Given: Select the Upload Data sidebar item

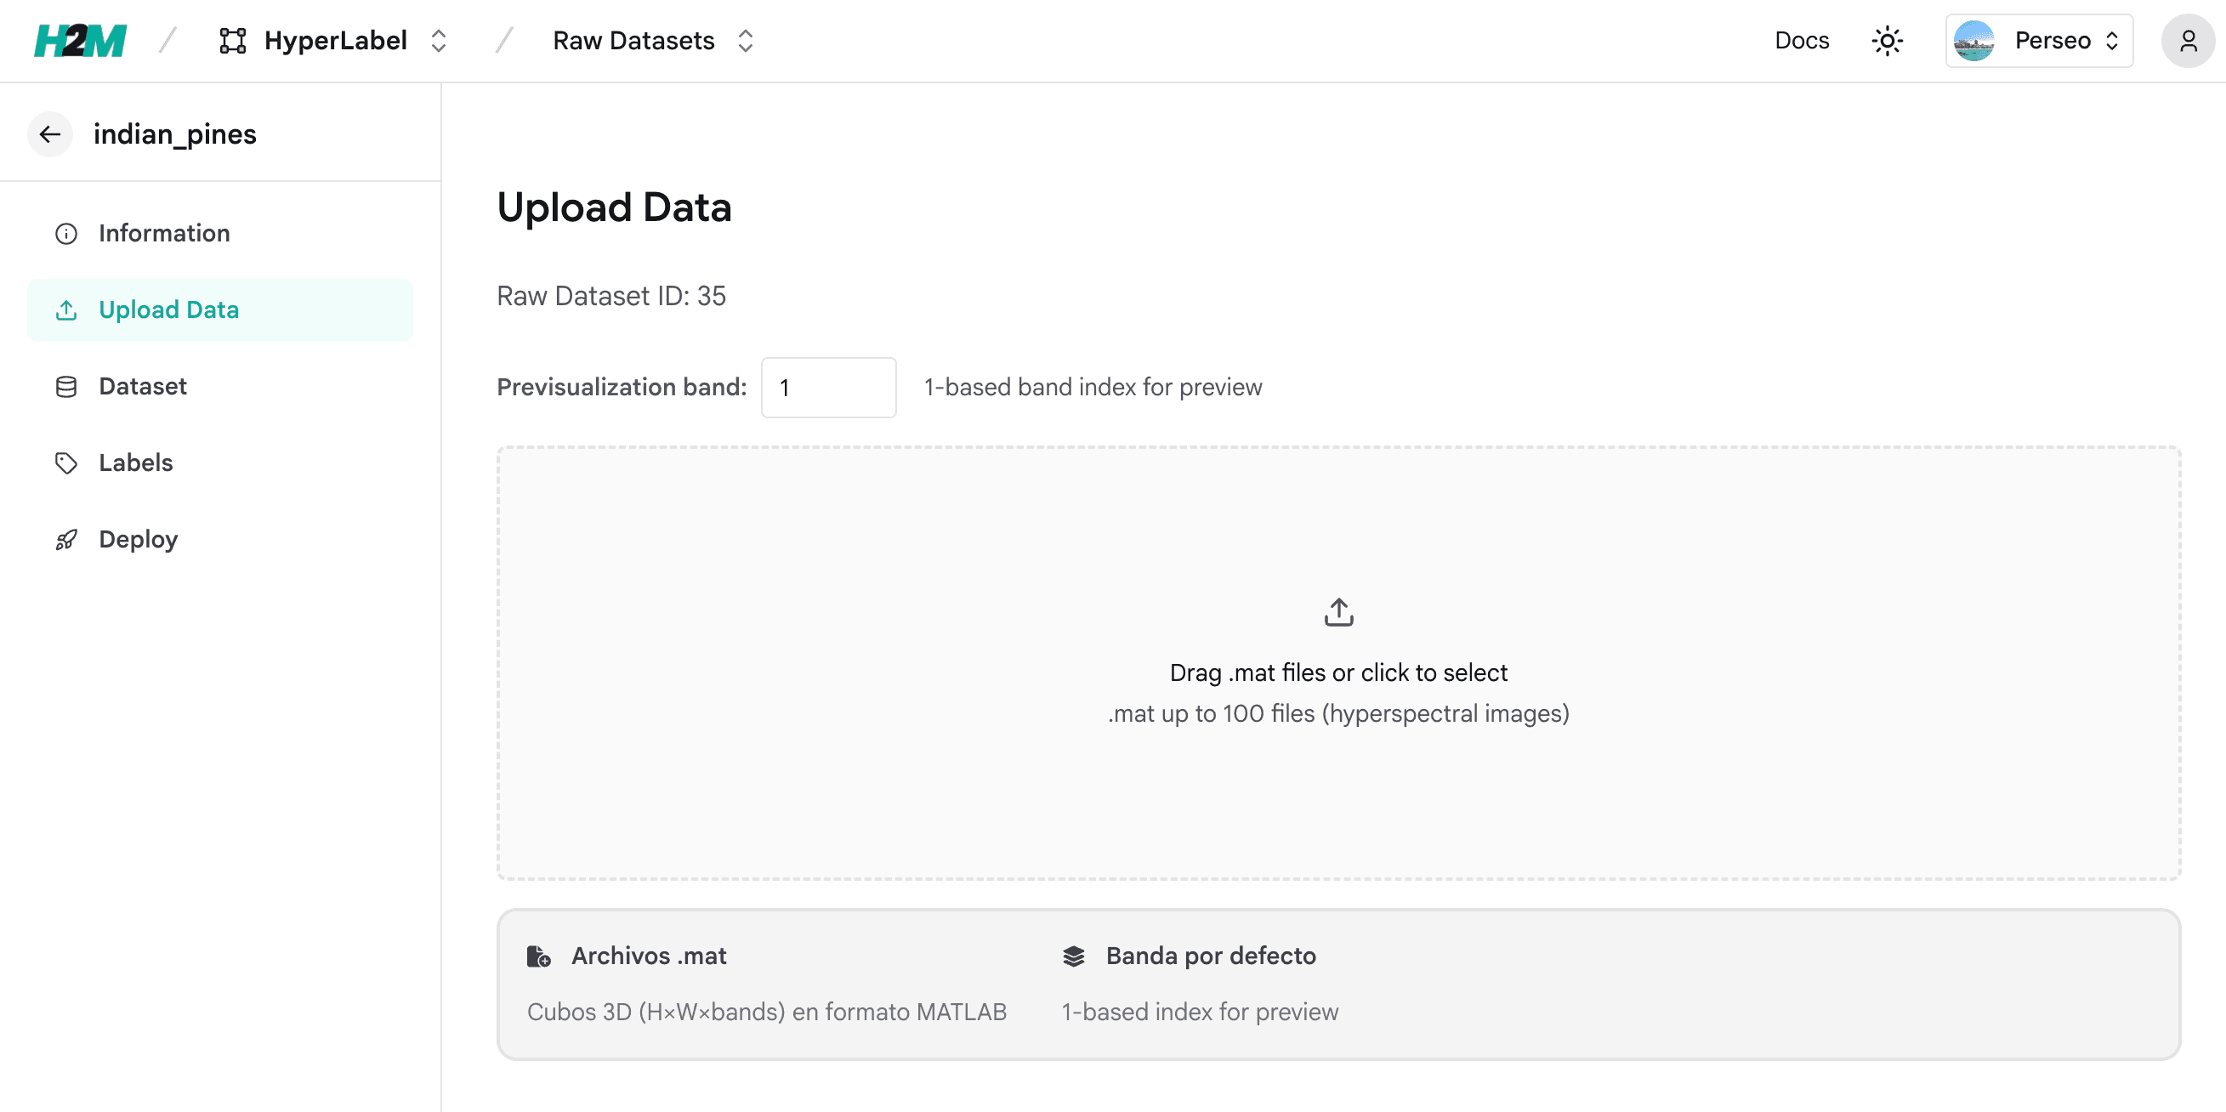Looking at the screenshot, I should click(220, 309).
